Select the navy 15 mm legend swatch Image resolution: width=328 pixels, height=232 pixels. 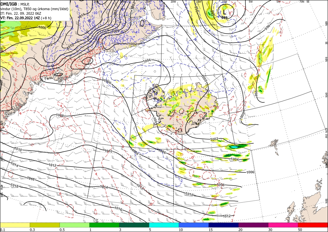click(224, 225)
